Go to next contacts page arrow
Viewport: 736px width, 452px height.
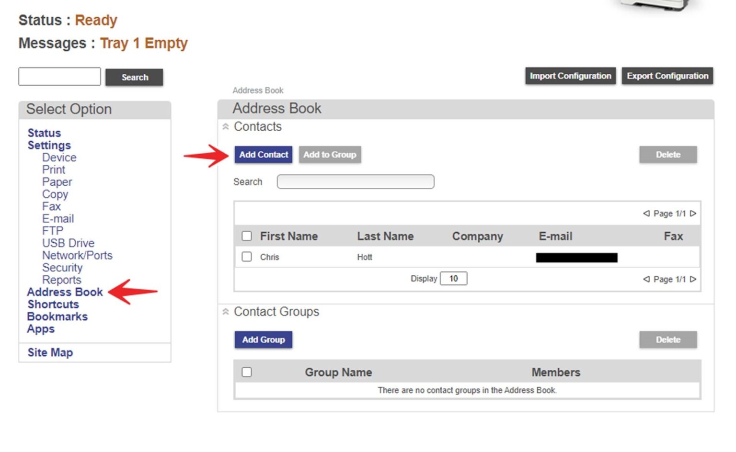[693, 214]
